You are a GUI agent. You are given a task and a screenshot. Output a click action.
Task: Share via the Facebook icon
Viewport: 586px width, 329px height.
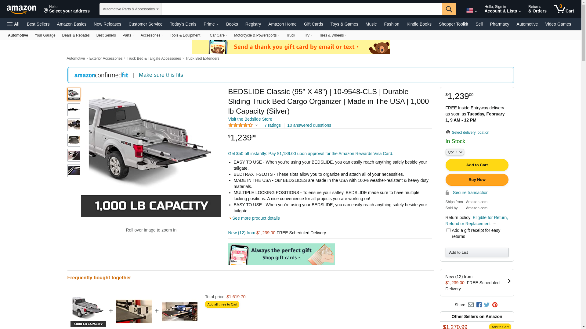[x=479, y=305]
